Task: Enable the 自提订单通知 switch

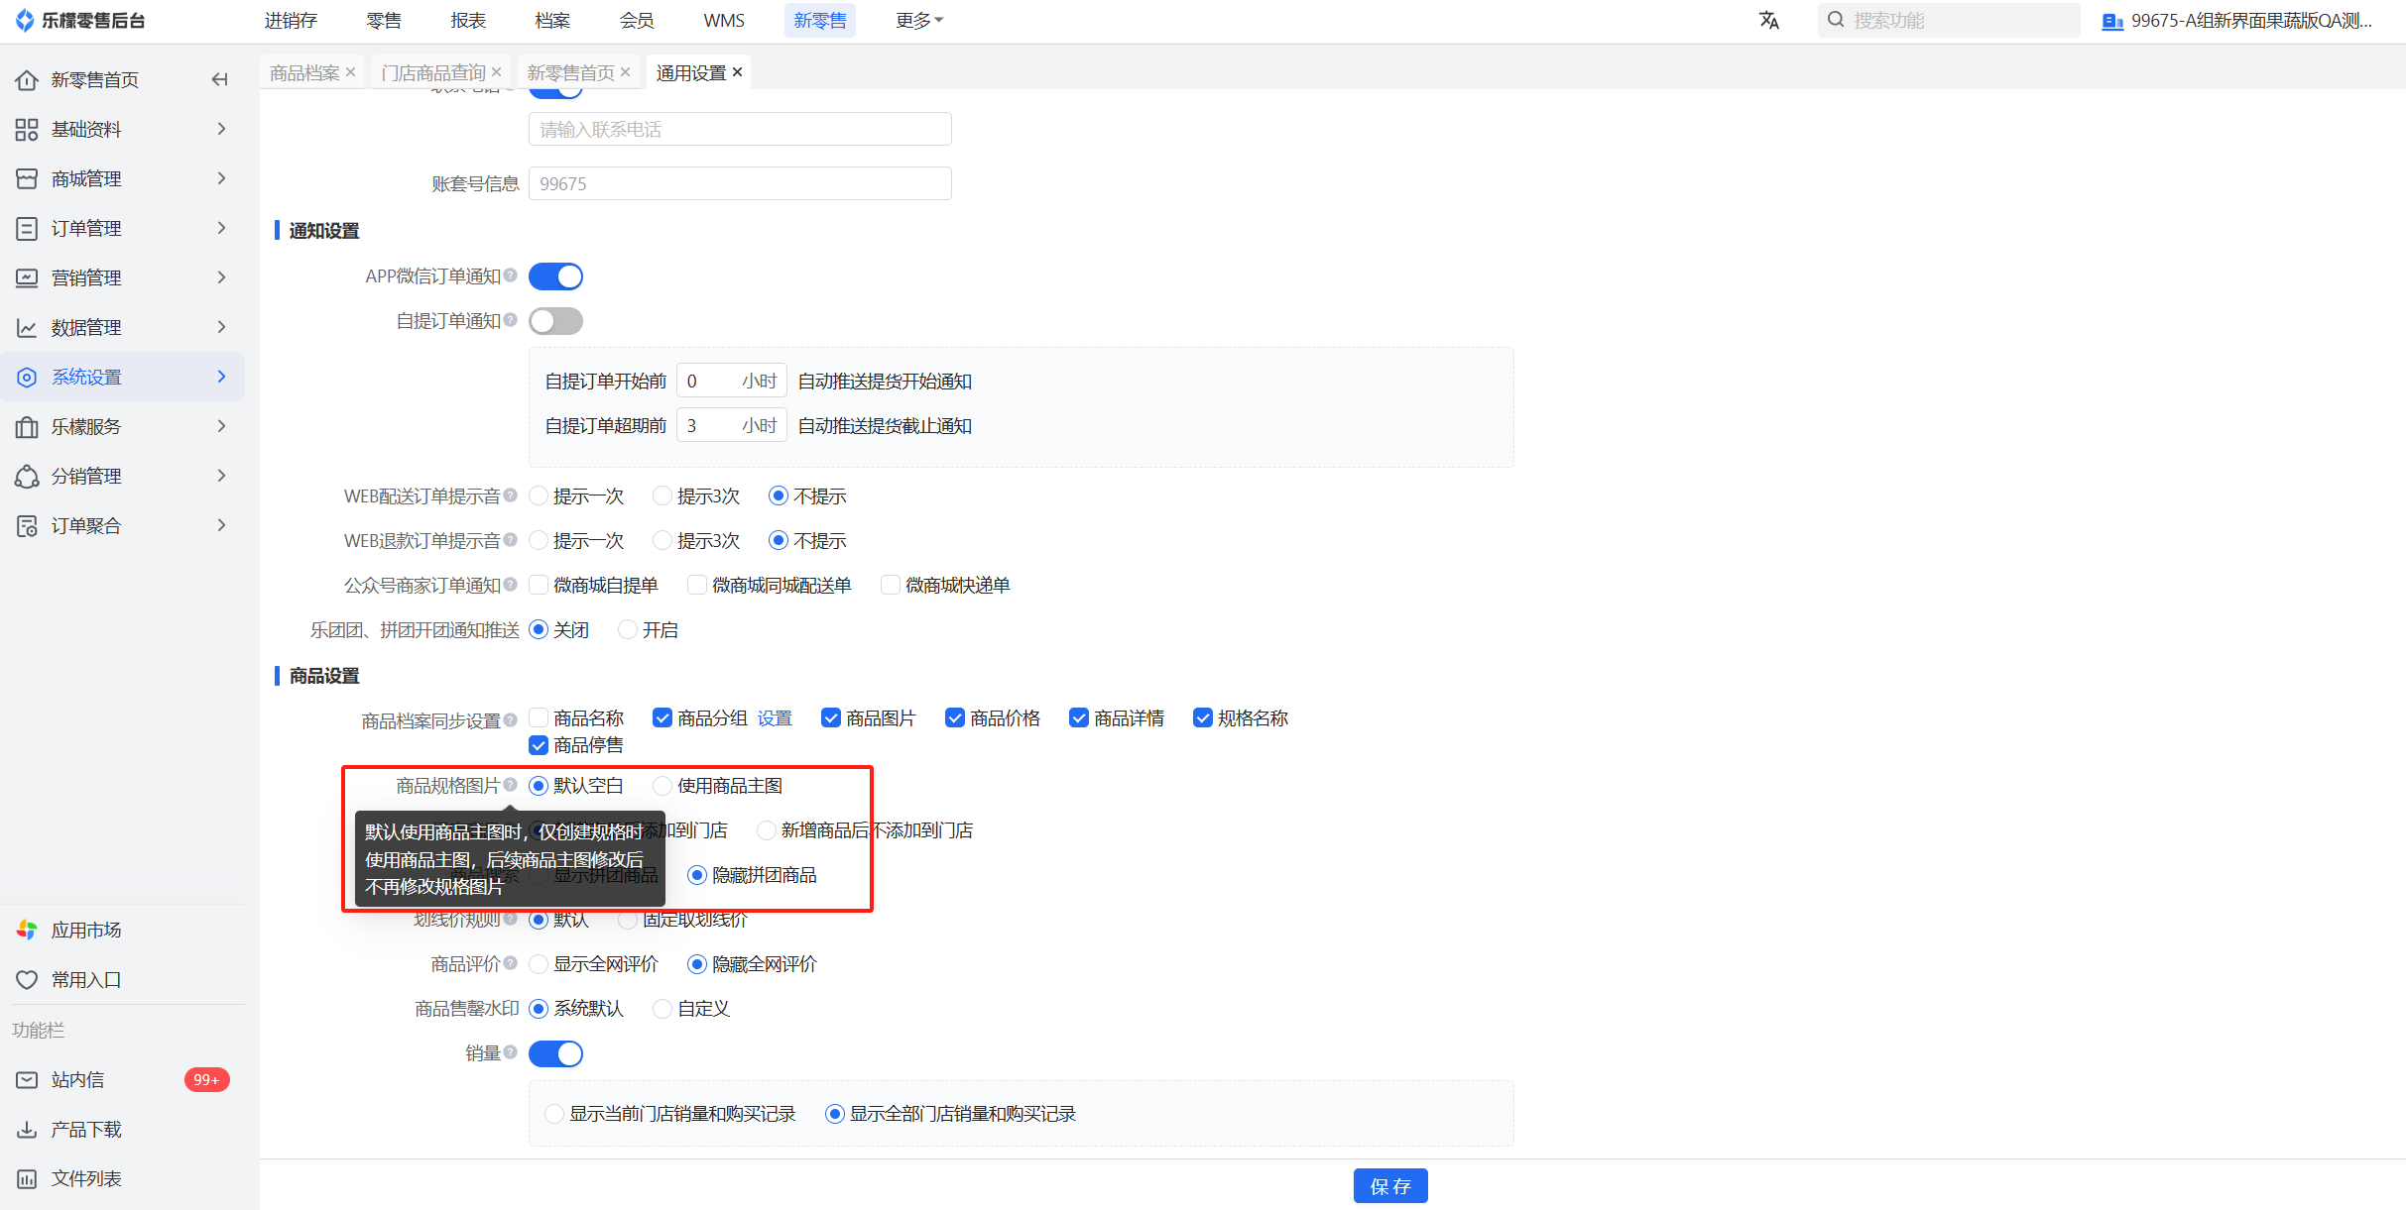Action: 555,321
